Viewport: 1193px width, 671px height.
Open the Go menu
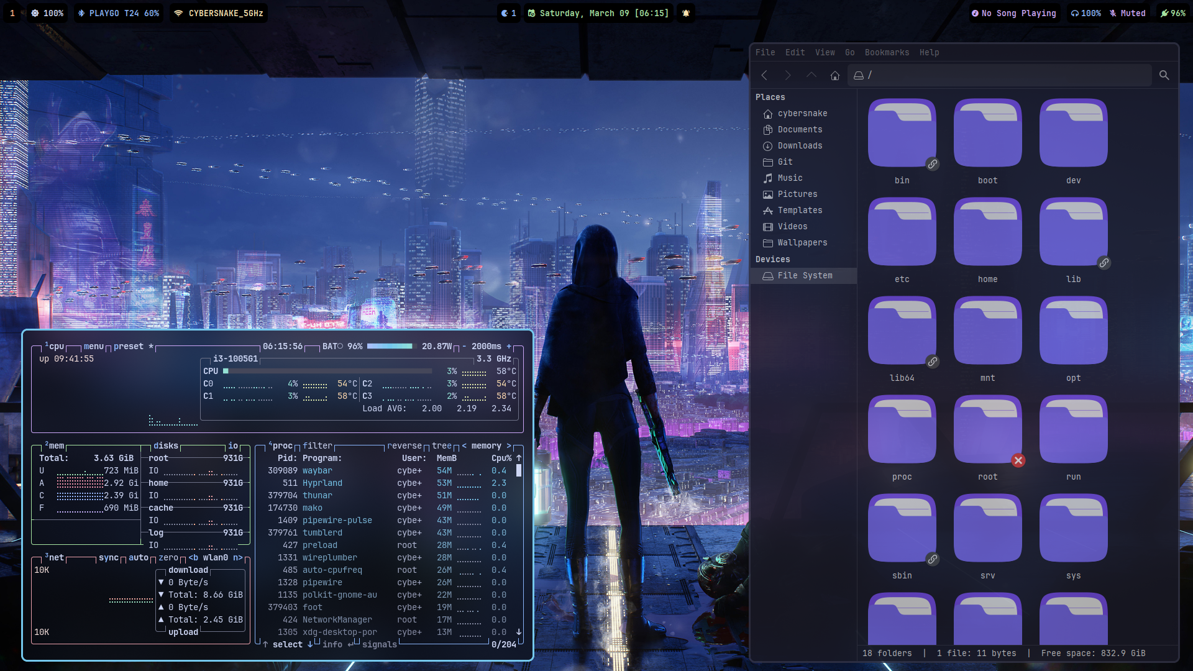click(850, 52)
